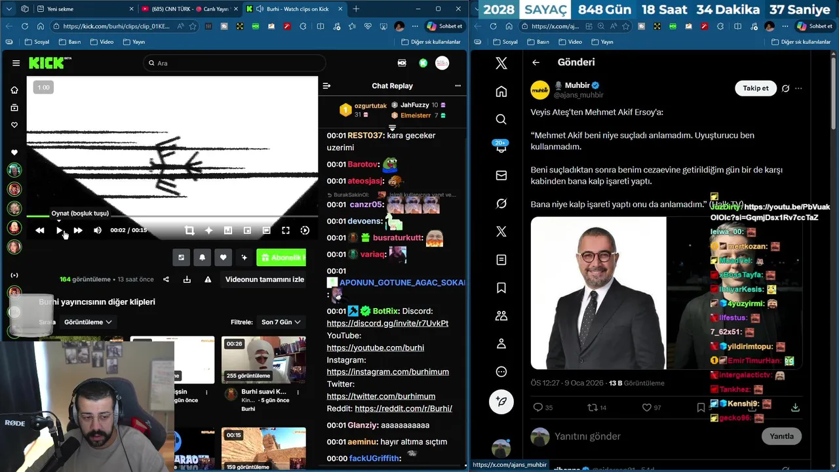This screenshot has height=472, width=839.
Task: Open tab search chevron in left browser
Action: (x=9, y=9)
